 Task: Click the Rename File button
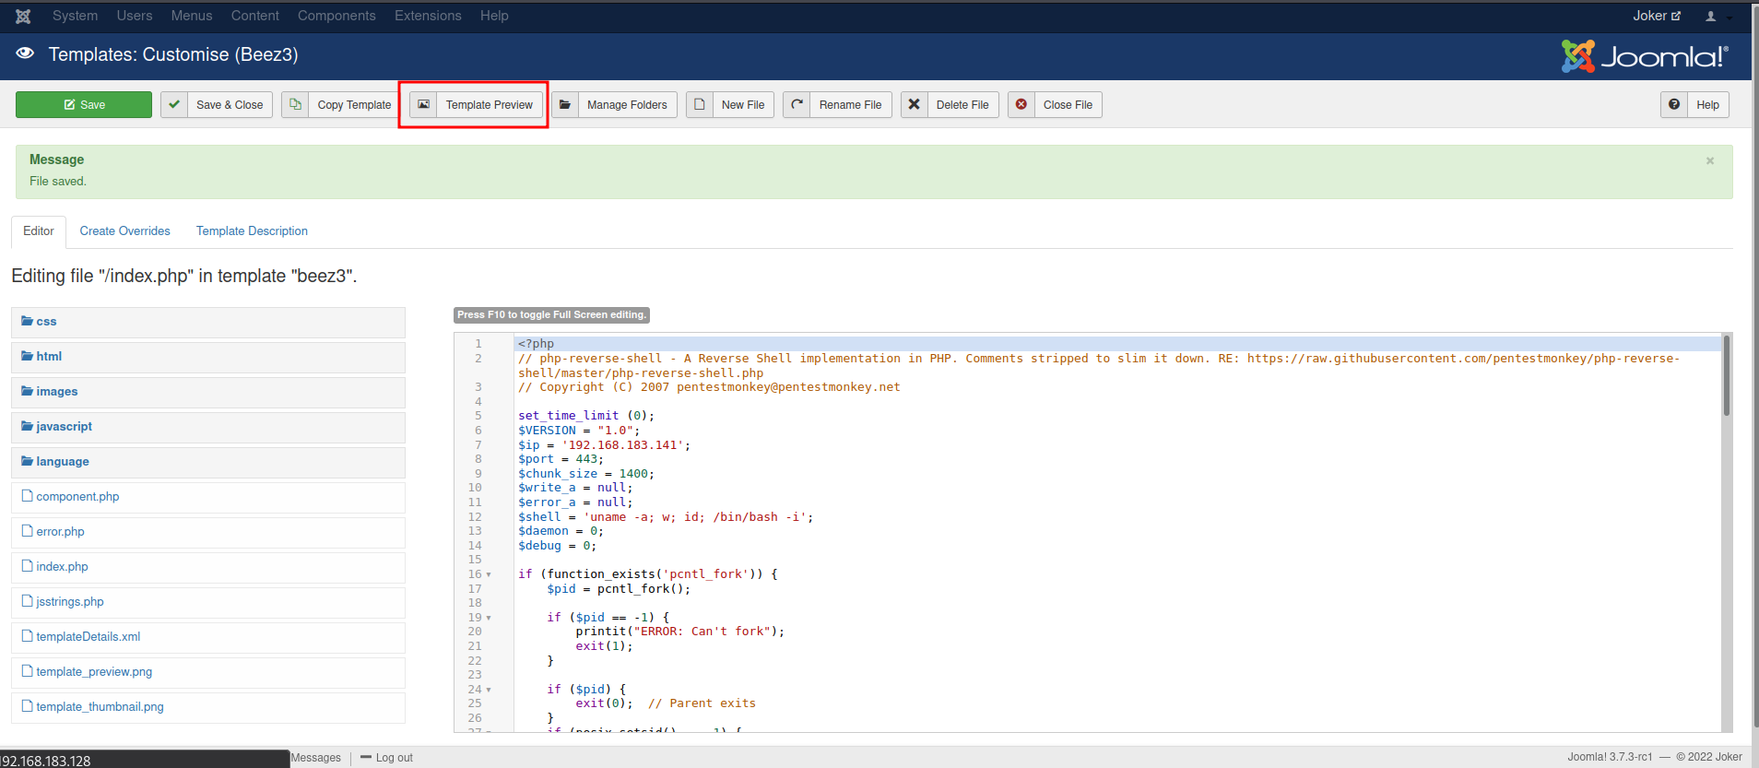(x=837, y=104)
